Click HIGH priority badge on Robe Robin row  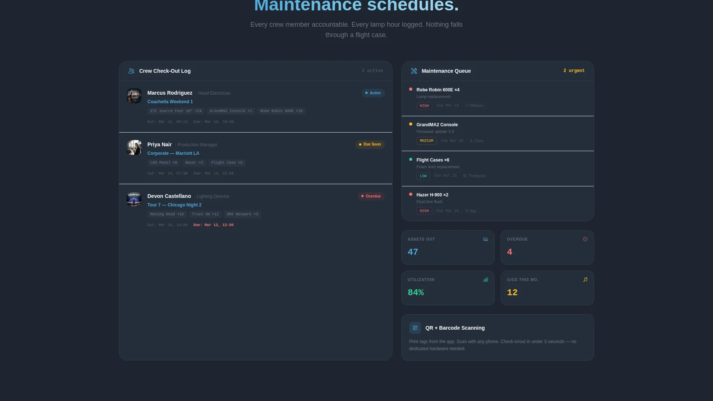click(424, 106)
